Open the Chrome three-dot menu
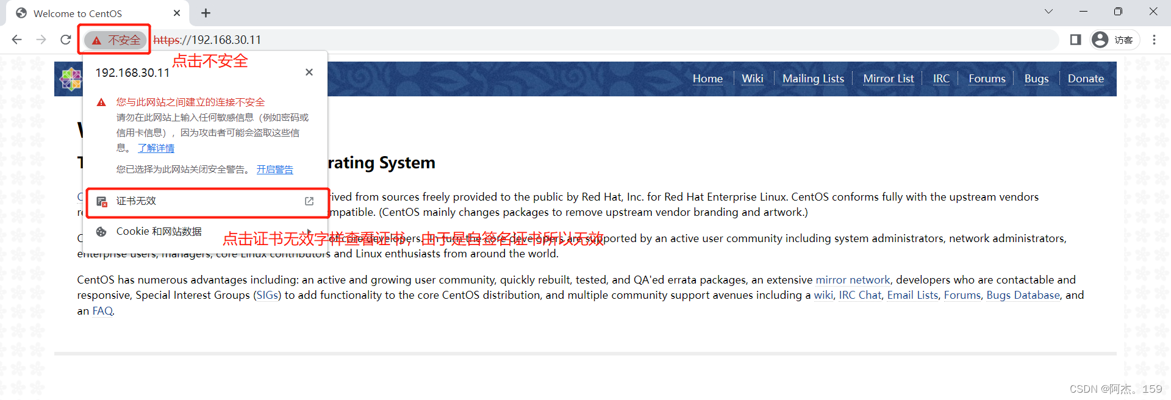1171x400 pixels. click(1154, 40)
